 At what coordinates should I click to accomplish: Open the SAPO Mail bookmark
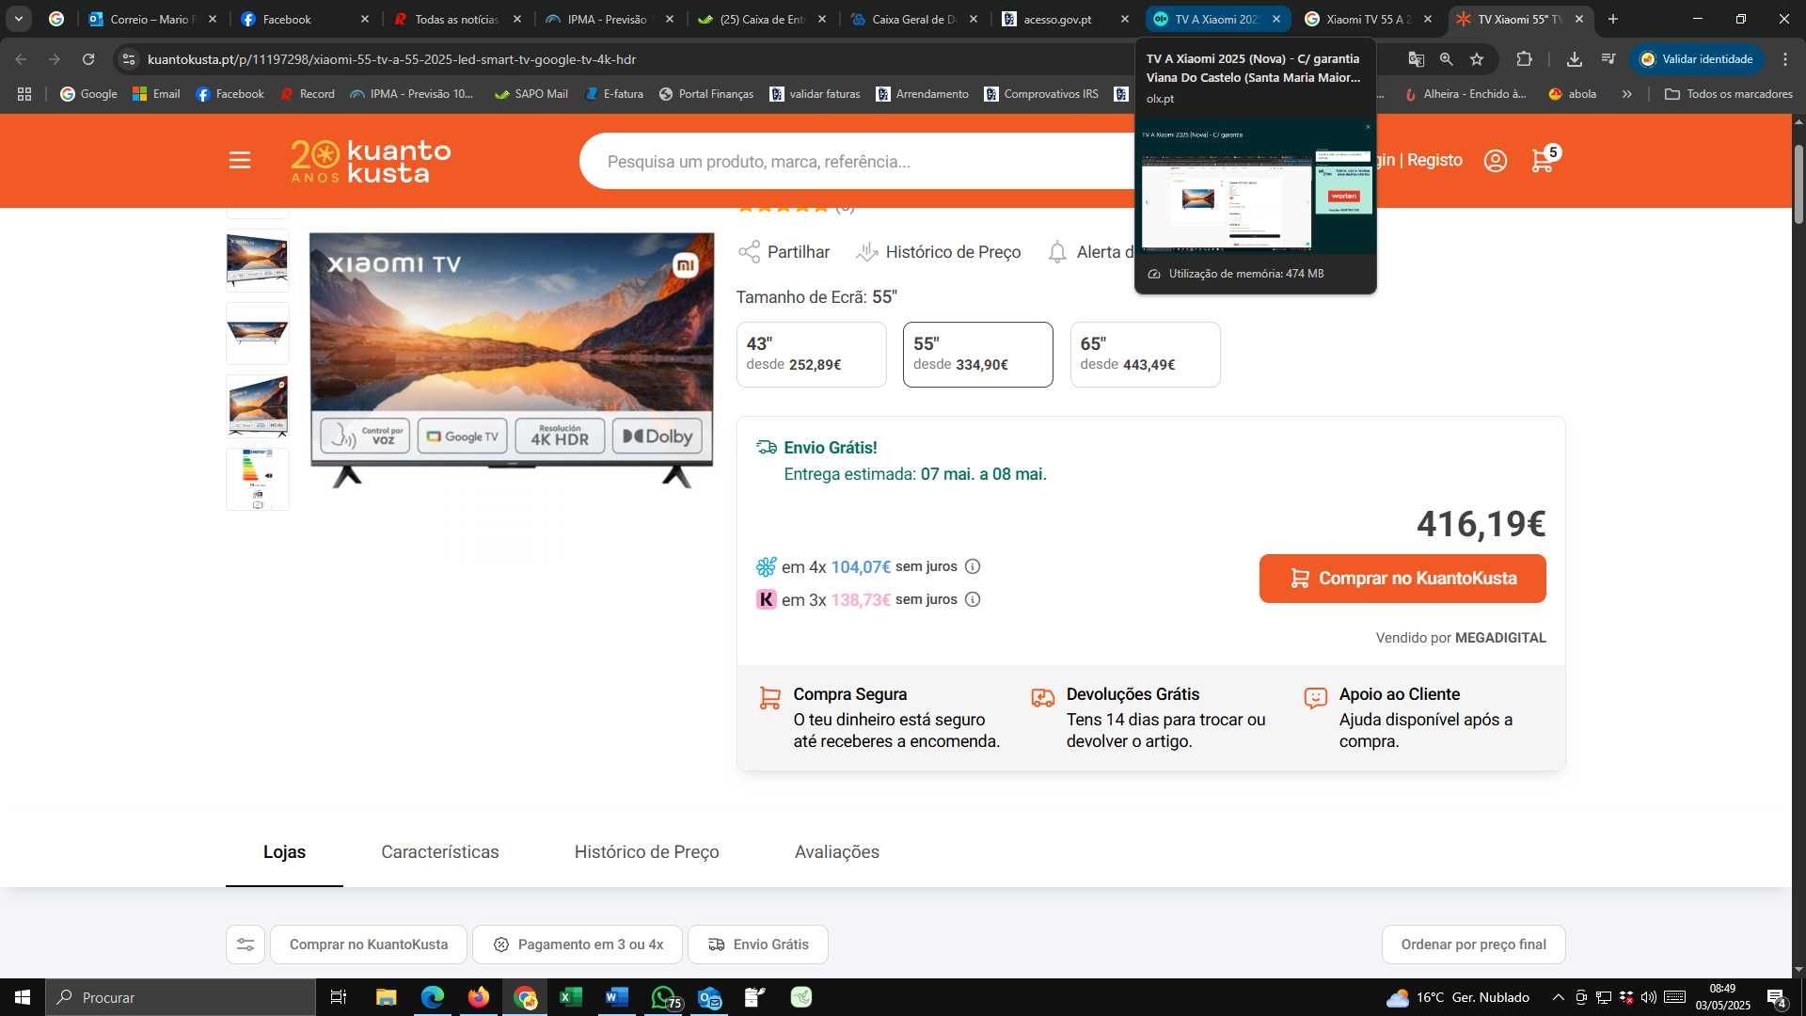point(531,94)
